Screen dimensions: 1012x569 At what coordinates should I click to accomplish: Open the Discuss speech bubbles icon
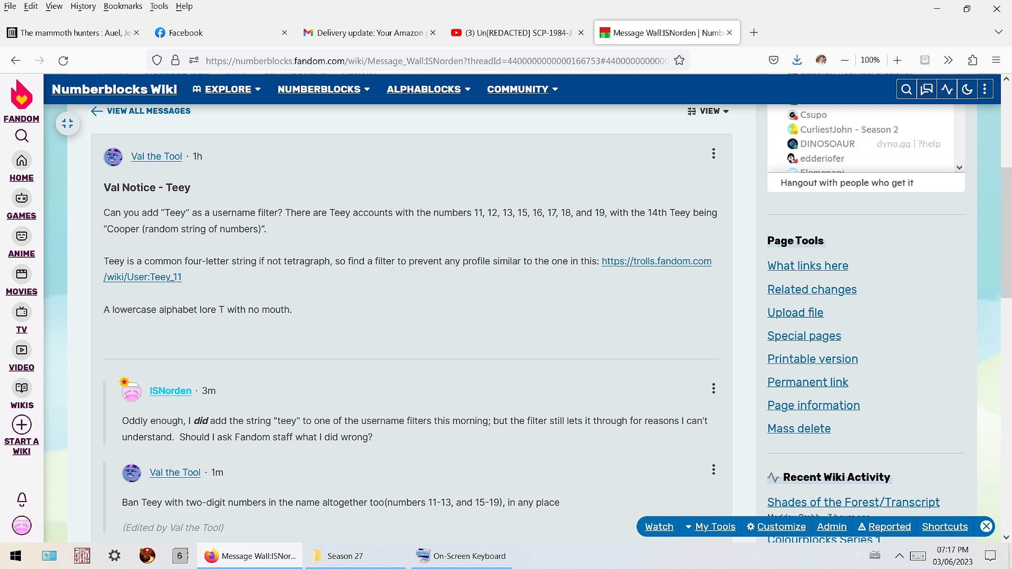point(927,89)
